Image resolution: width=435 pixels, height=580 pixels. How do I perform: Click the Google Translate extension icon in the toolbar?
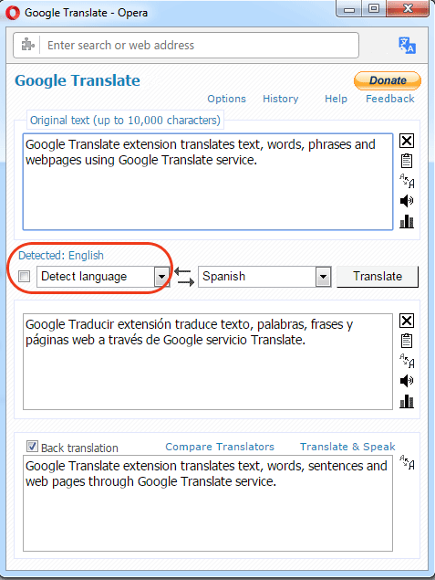click(407, 45)
